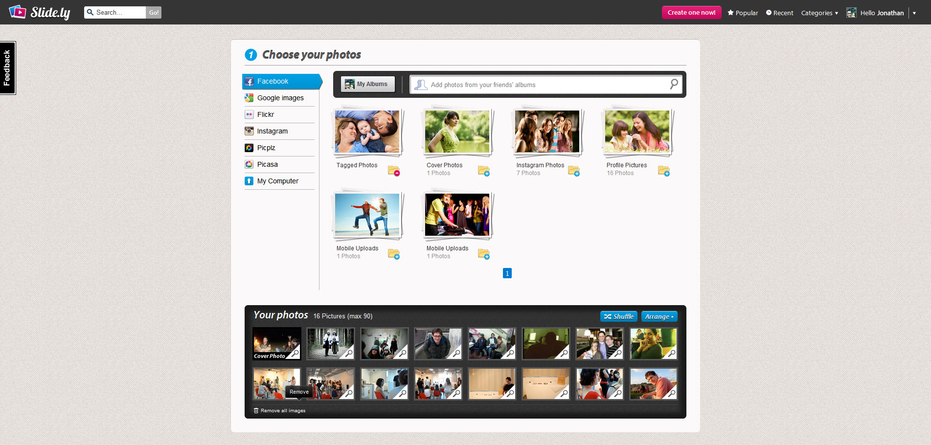
Task: Add the Profile Pictures album via its folder icon
Action: [664, 171]
